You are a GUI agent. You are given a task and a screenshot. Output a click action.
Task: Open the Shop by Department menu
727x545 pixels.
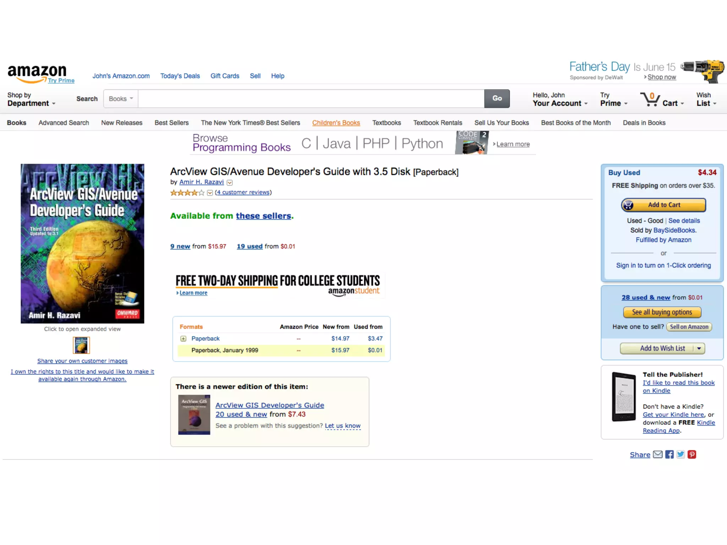point(31,99)
